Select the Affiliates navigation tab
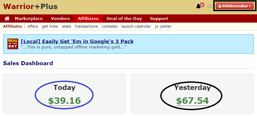The width and height of the screenshot is (257, 116). [x=88, y=18]
